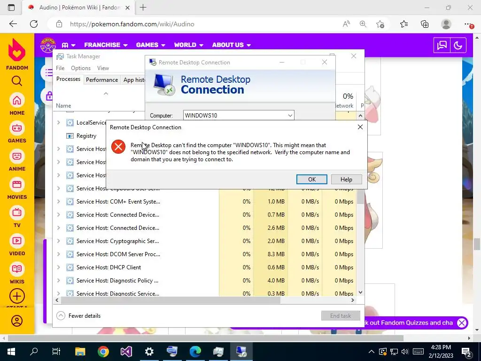Click the End task button
481x361 pixels.
(341, 315)
